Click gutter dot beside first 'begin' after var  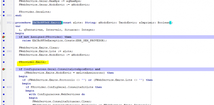[4, 33]
